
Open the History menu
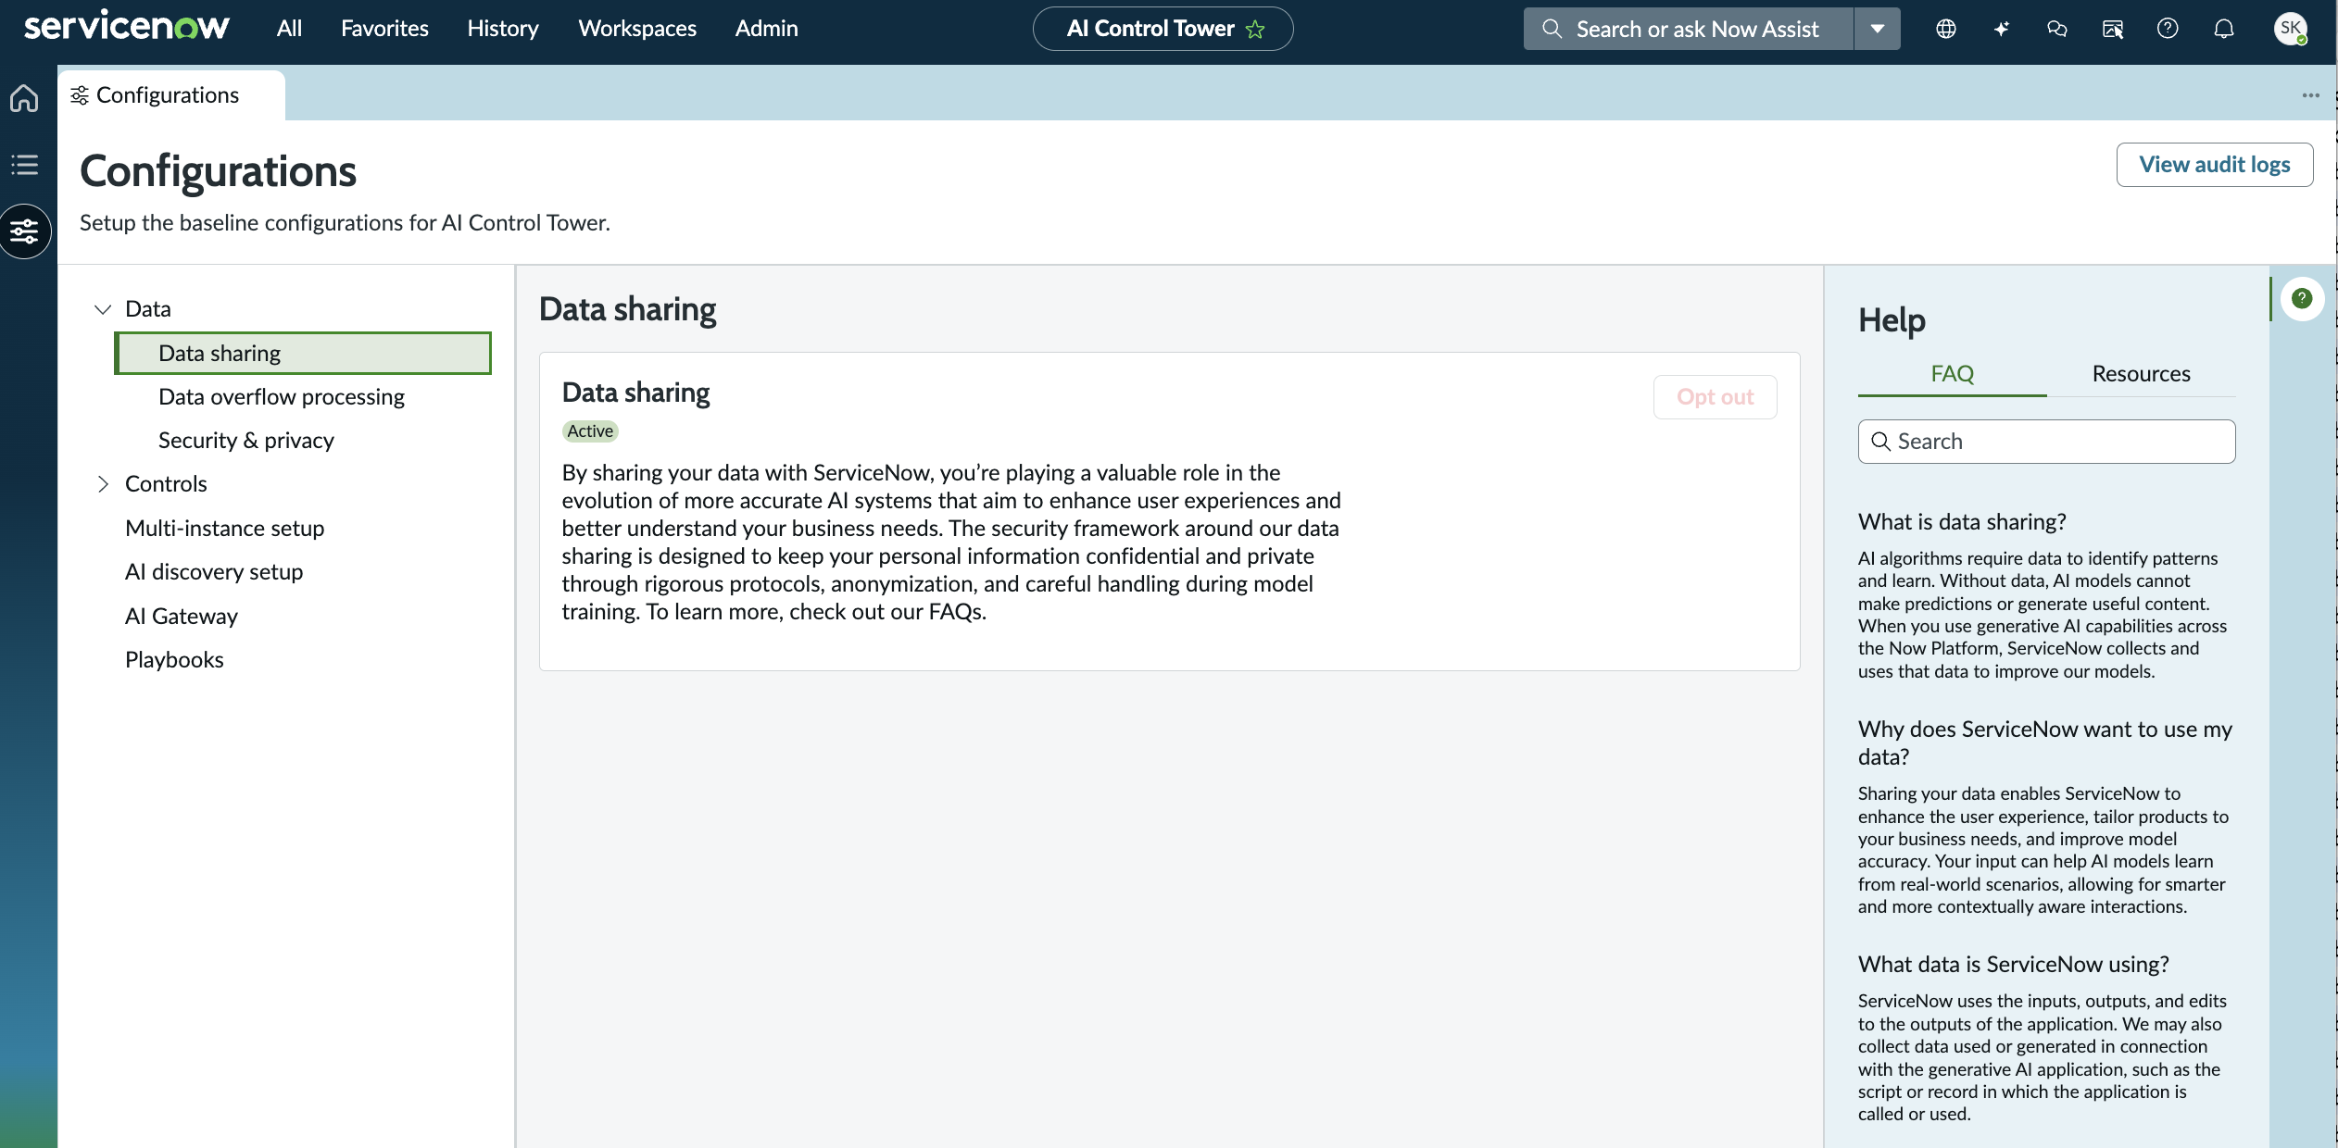[x=503, y=29]
